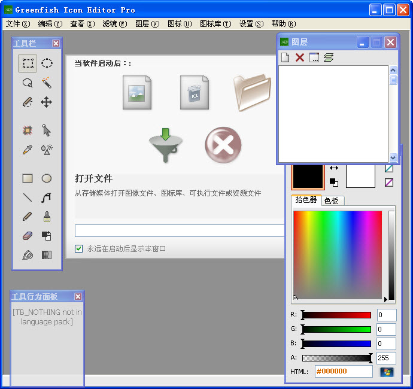Toggle 'always show this window at startup' checkbox
The height and width of the screenshot is (389, 413).
78,248
